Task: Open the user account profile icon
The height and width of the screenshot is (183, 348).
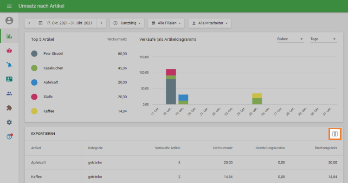Action: click(9, 20)
